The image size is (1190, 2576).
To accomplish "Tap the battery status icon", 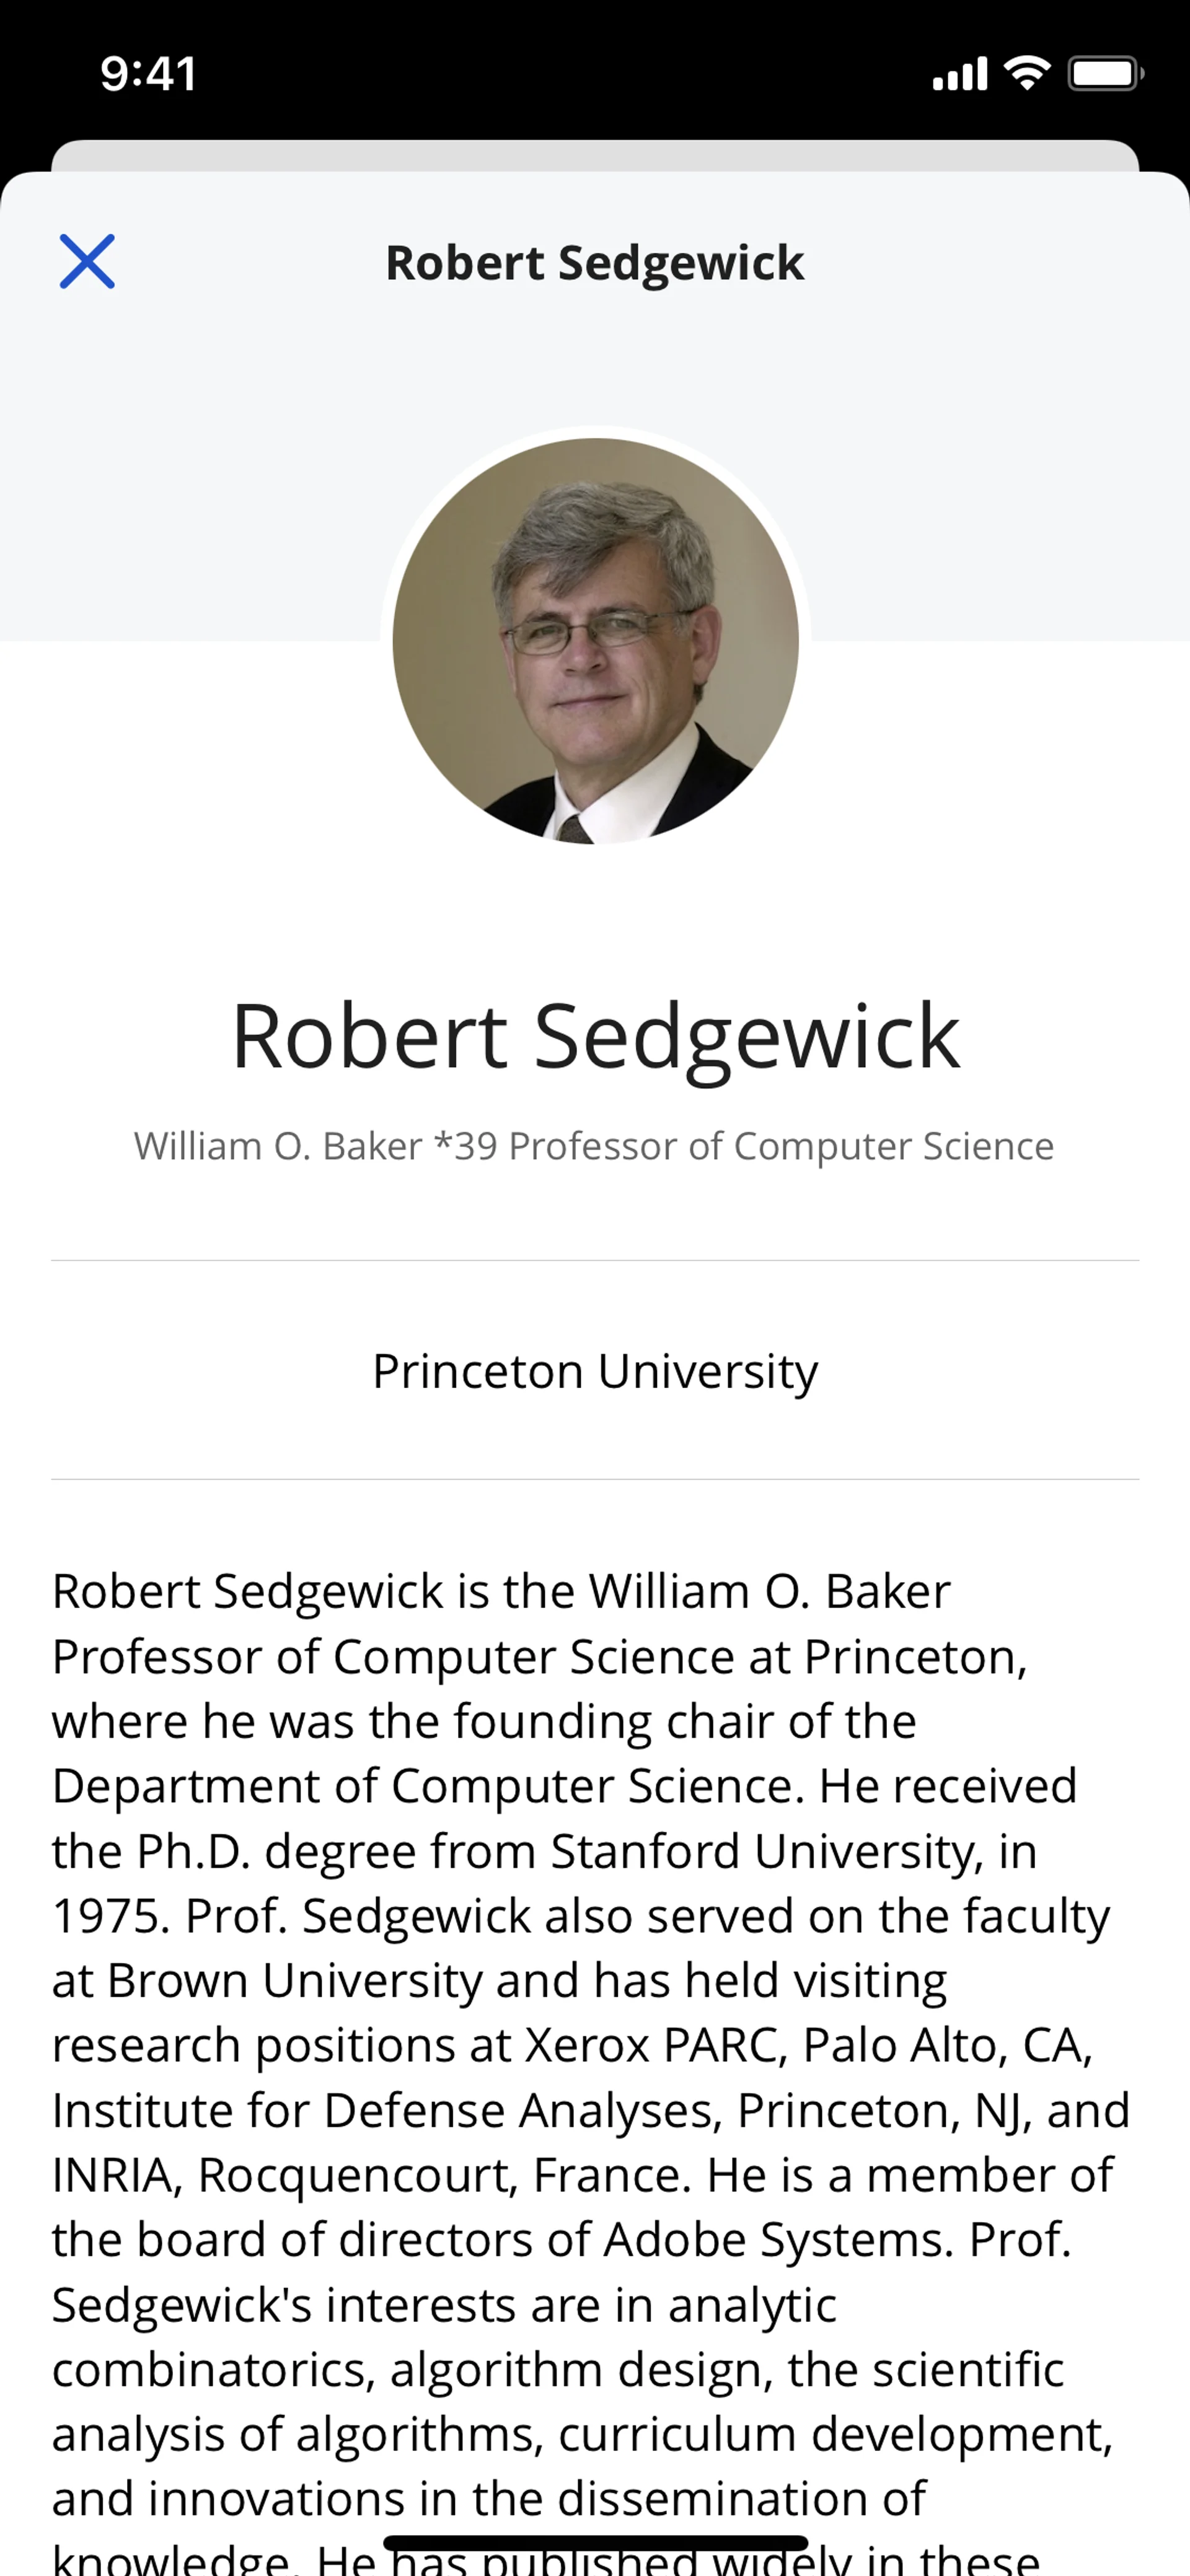I will tap(1105, 74).
